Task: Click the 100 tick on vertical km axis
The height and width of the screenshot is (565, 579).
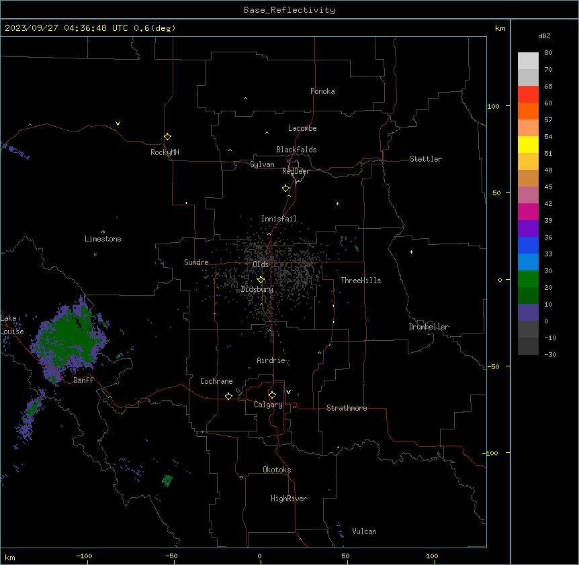Action: (493, 106)
